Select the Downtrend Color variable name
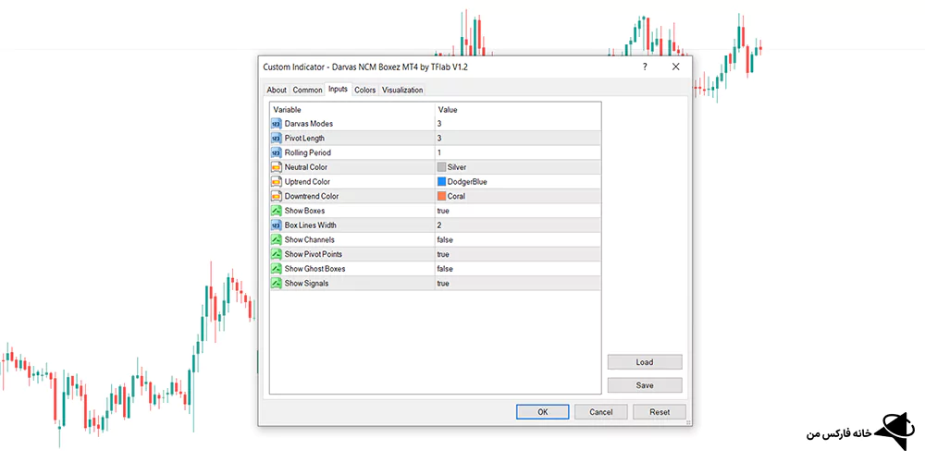The width and height of the screenshot is (925, 462). 312,196
